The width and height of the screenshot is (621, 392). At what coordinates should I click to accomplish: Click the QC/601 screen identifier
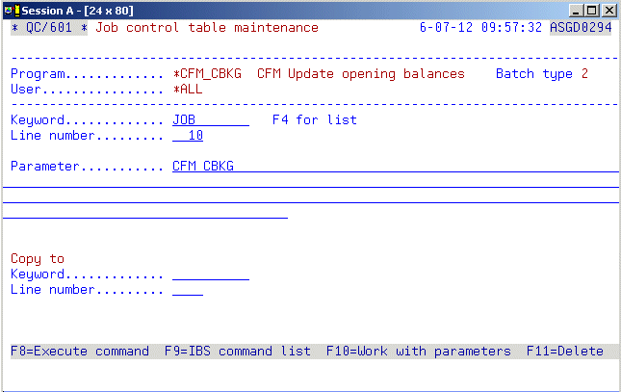pos(48,28)
